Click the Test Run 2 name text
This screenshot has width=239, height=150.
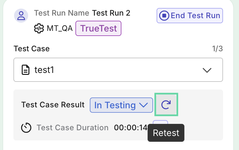pos(111,13)
